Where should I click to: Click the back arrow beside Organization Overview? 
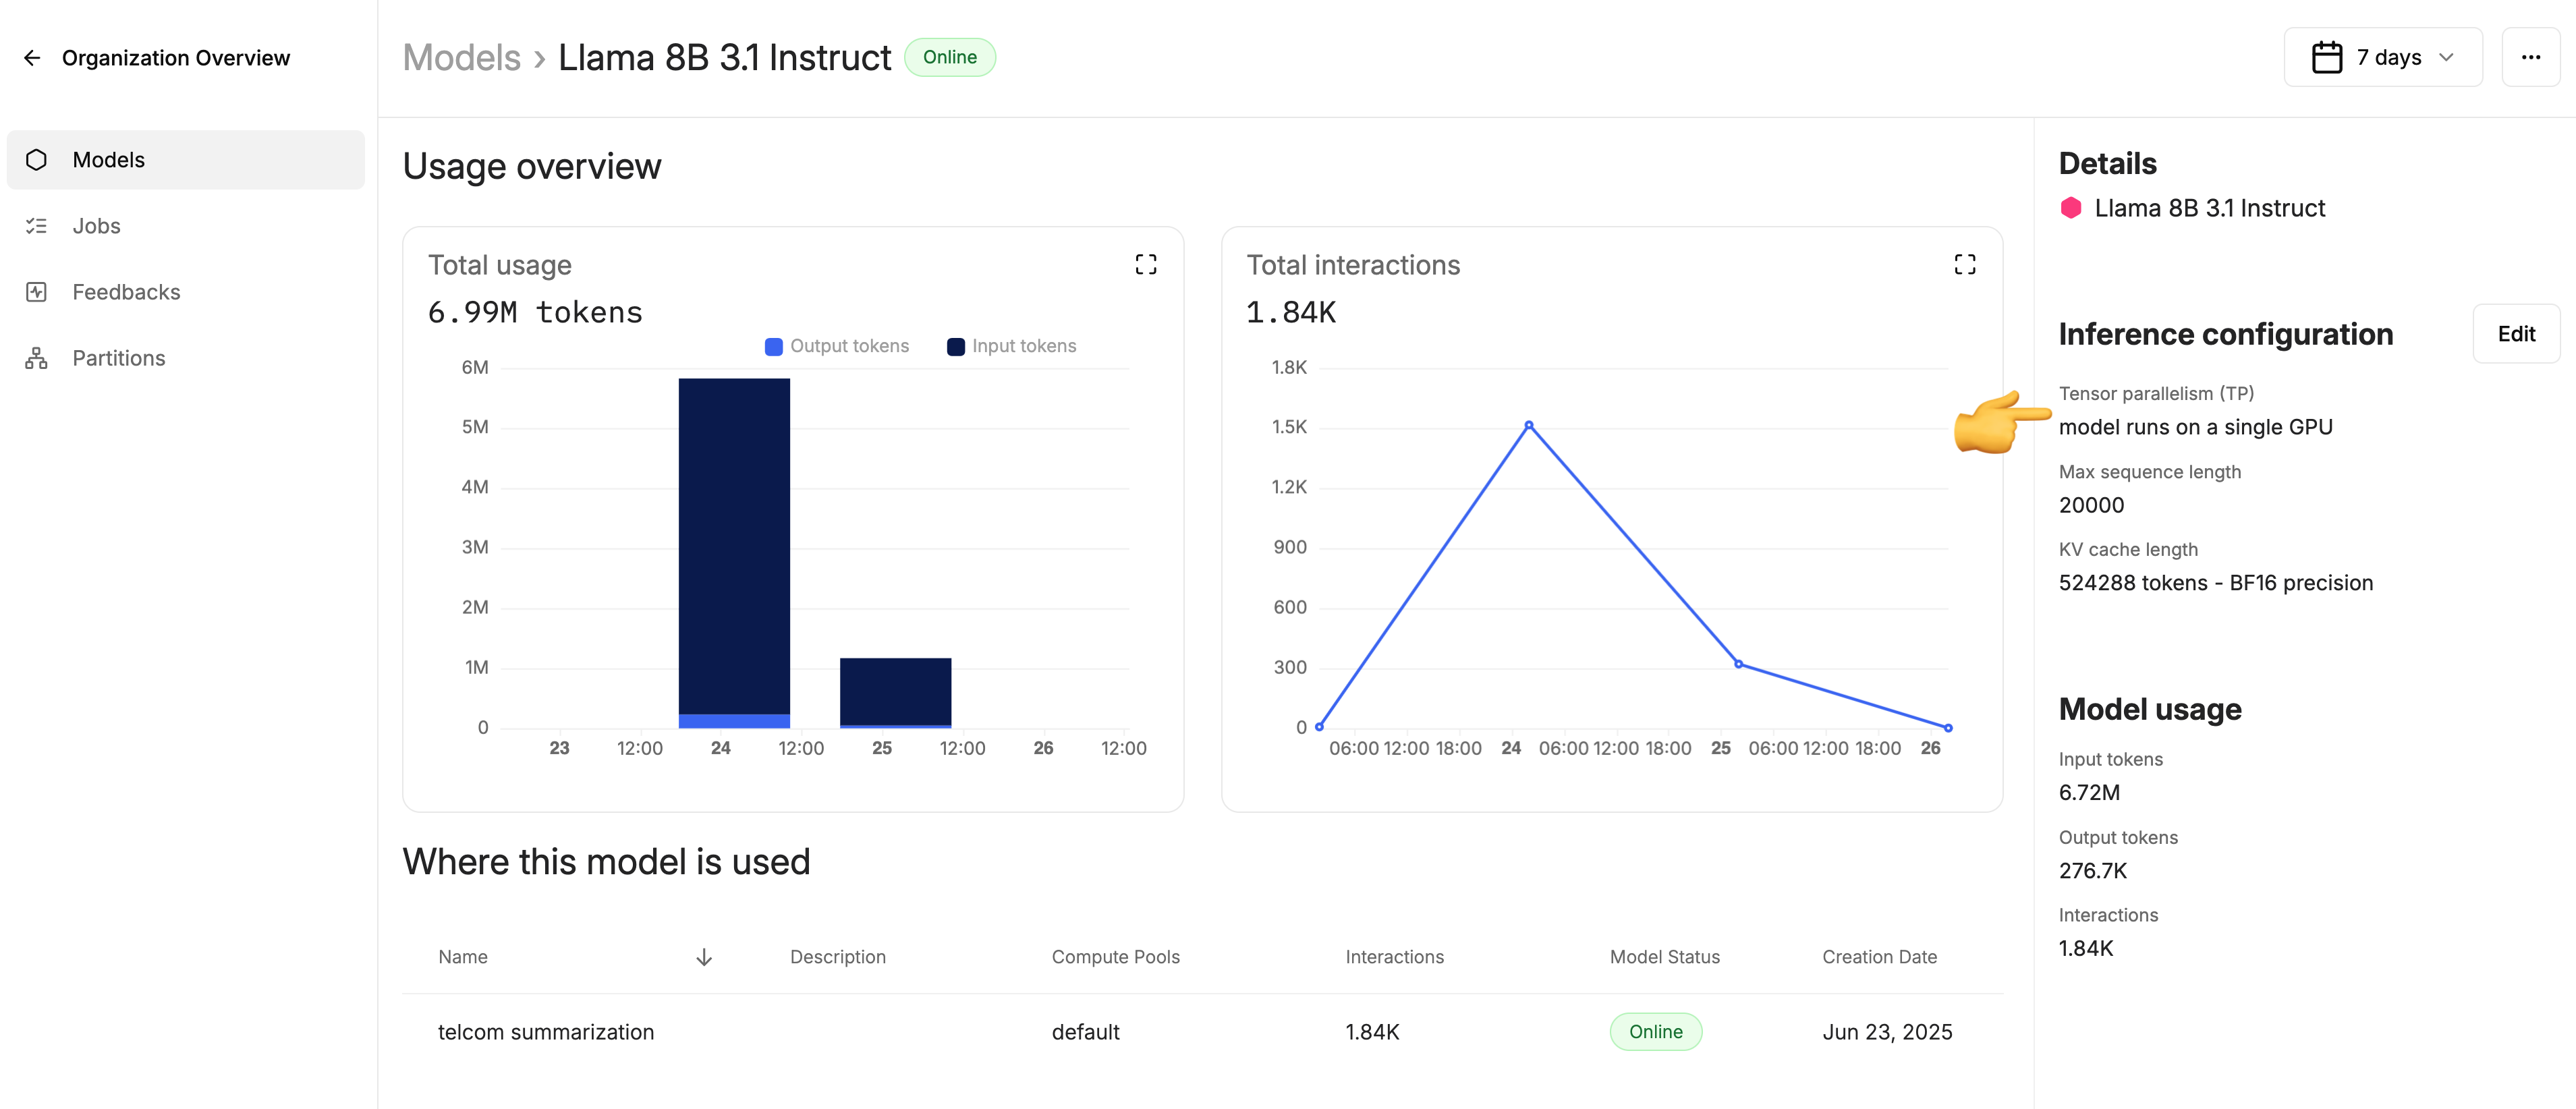(x=32, y=58)
